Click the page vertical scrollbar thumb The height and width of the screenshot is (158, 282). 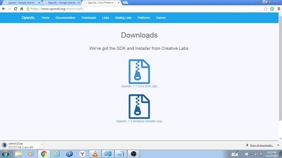[x=280, y=68]
